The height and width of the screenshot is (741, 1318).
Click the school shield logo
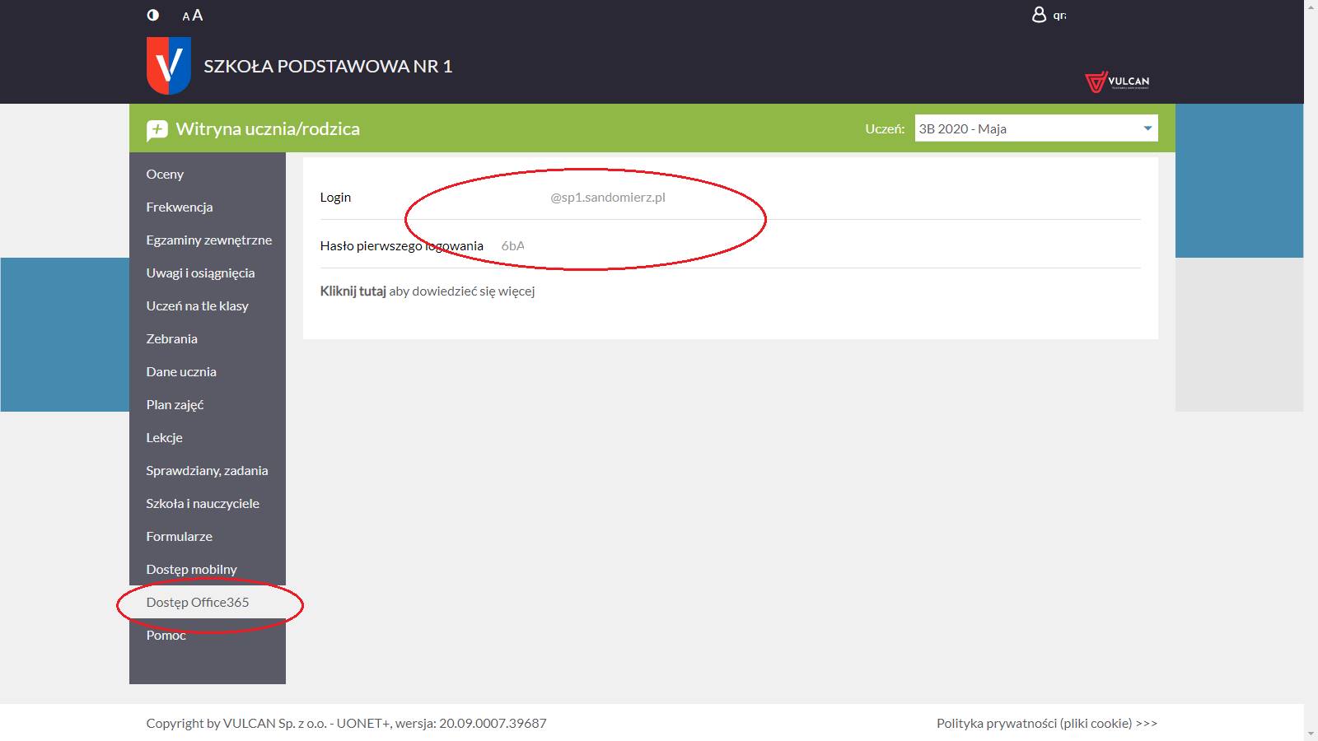click(x=169, y=66)
